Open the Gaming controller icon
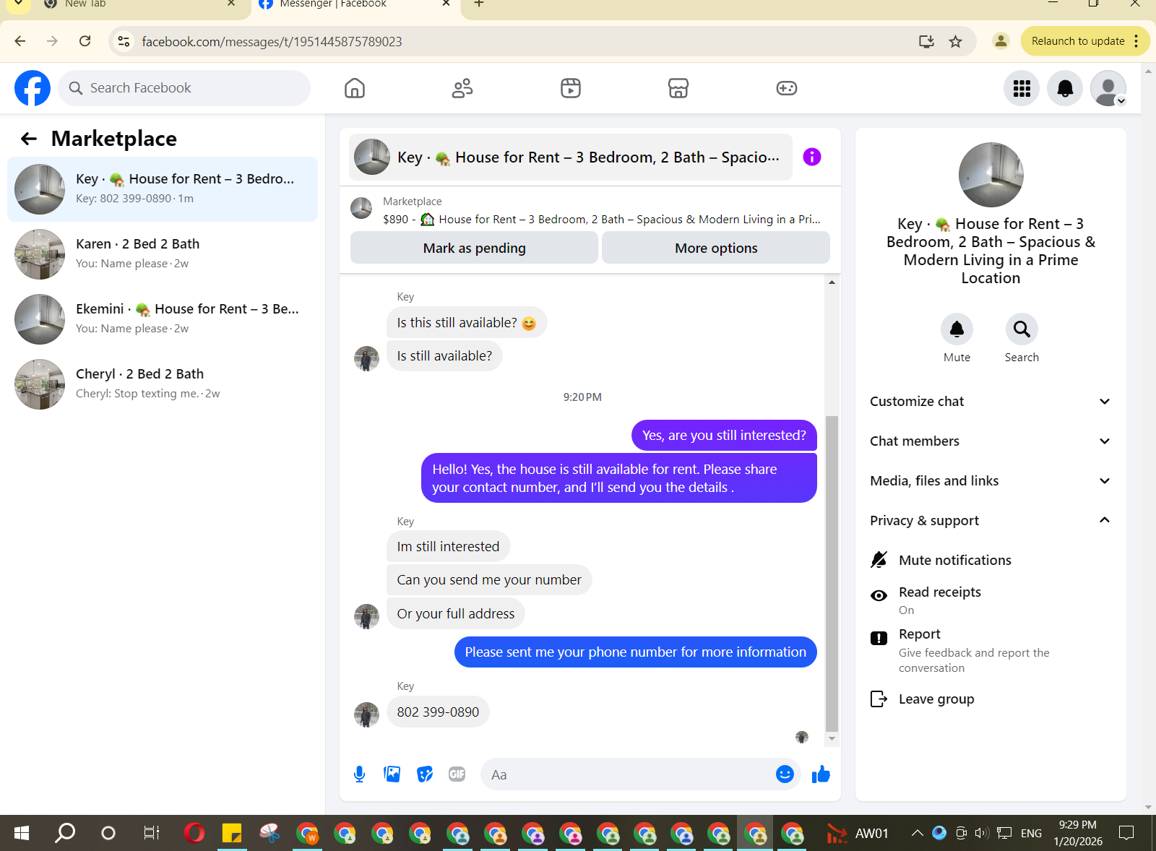Viewport: 1156px width, 851px height. tap(787, 88)
